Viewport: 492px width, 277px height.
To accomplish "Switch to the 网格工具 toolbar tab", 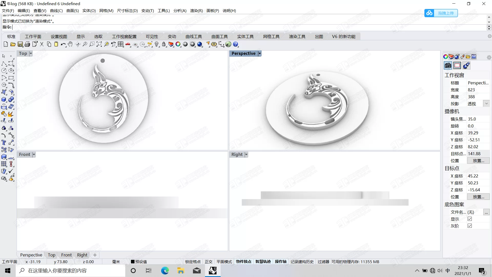I will (271, 36).
